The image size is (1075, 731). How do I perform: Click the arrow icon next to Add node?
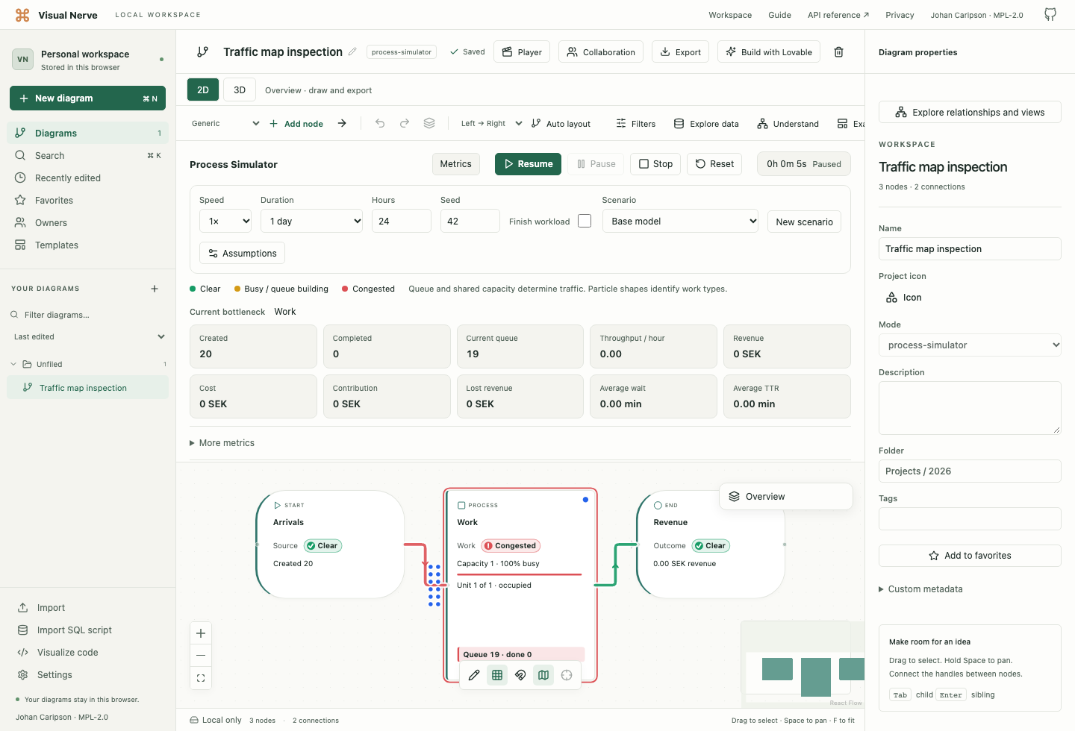[x=342, y=123]
